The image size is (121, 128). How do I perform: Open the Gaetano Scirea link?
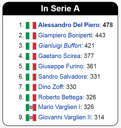pos(59,56)
